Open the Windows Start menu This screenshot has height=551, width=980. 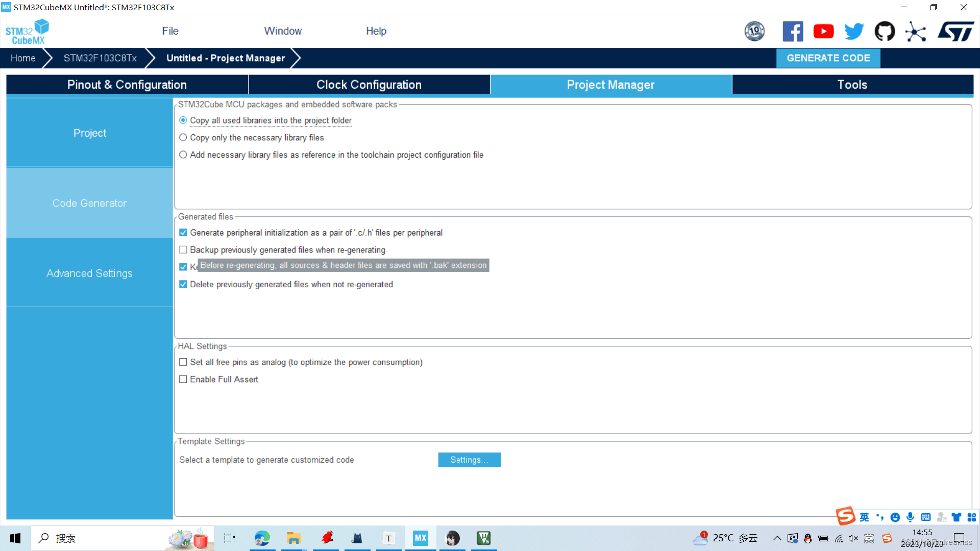[x=15, y=538]
